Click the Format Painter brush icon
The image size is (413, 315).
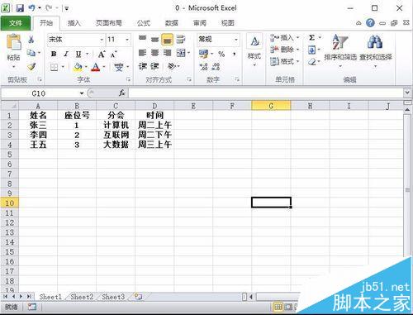[x=31, y=66]
